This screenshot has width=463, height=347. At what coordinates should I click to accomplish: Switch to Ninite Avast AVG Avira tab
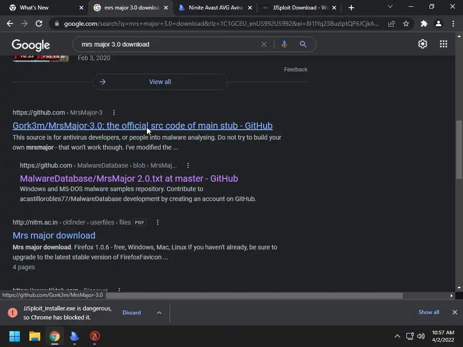[216, 8]
